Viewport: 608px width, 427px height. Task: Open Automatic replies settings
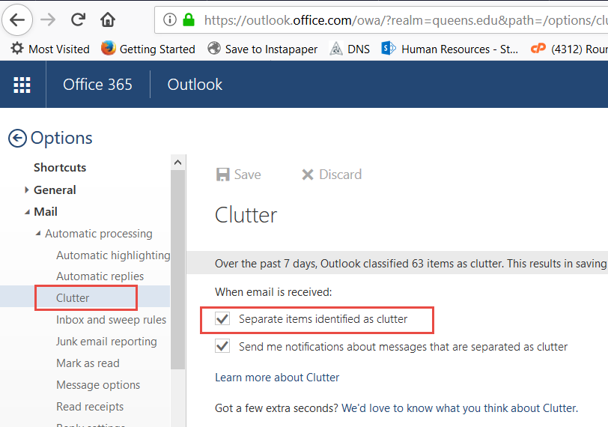[x=100, y=276]
